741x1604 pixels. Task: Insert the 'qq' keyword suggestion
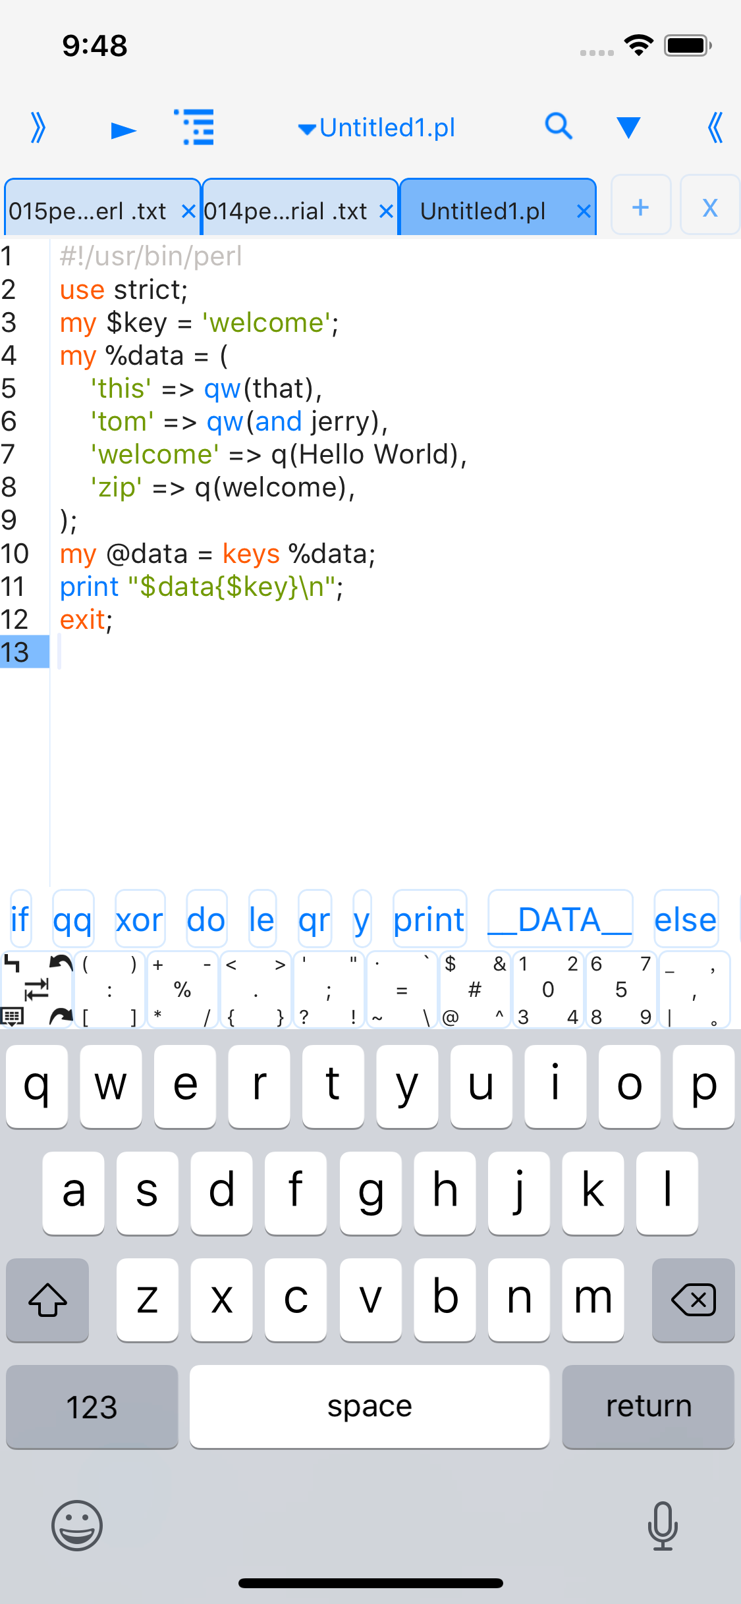coord(73,919)
